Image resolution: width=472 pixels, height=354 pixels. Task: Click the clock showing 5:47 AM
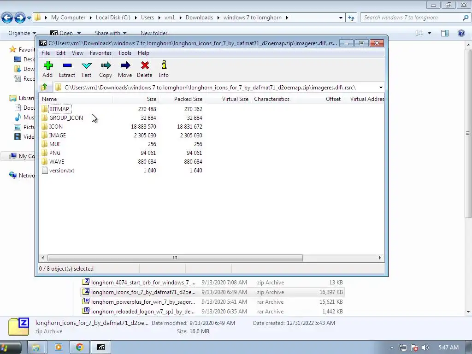(448, 348)
